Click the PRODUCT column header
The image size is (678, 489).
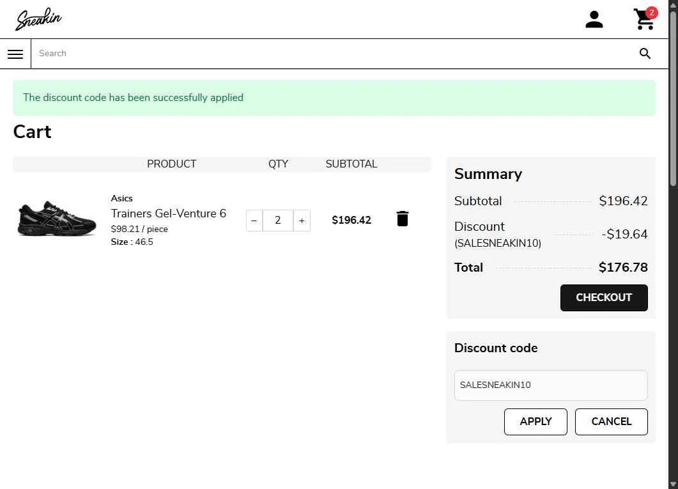pos(172,164)
